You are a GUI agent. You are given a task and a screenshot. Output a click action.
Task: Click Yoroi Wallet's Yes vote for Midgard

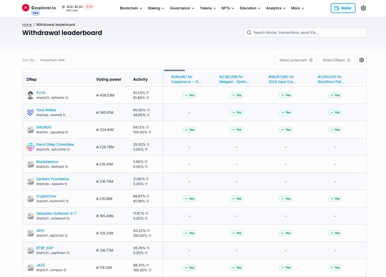tap(236, 112)
